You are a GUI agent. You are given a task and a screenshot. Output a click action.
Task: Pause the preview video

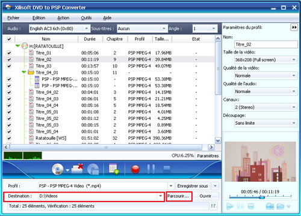tap(240, 206)
